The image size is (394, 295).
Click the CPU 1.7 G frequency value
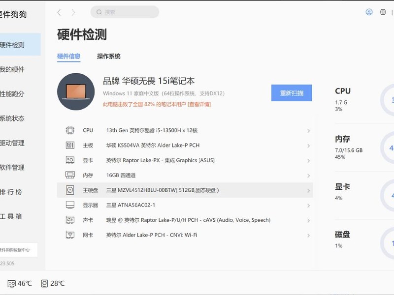coord(341,102)
